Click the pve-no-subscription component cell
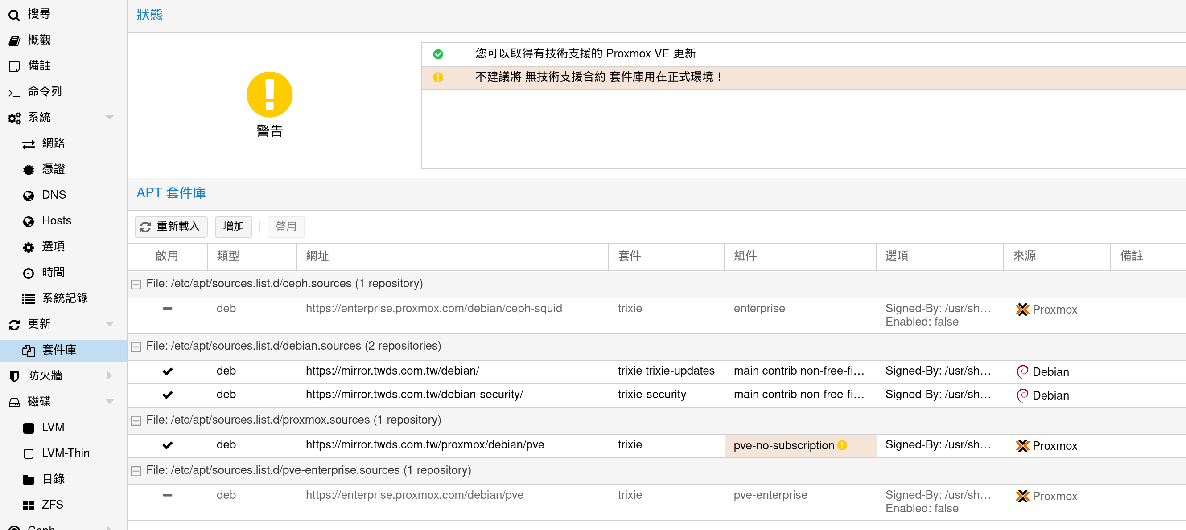1186x530 pixels. coord(800,445)
